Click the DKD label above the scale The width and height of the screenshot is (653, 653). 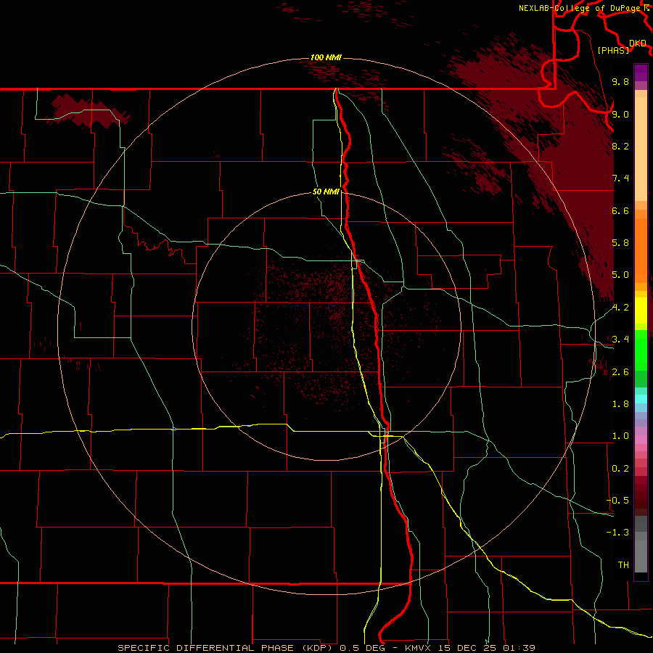point(638,43)
